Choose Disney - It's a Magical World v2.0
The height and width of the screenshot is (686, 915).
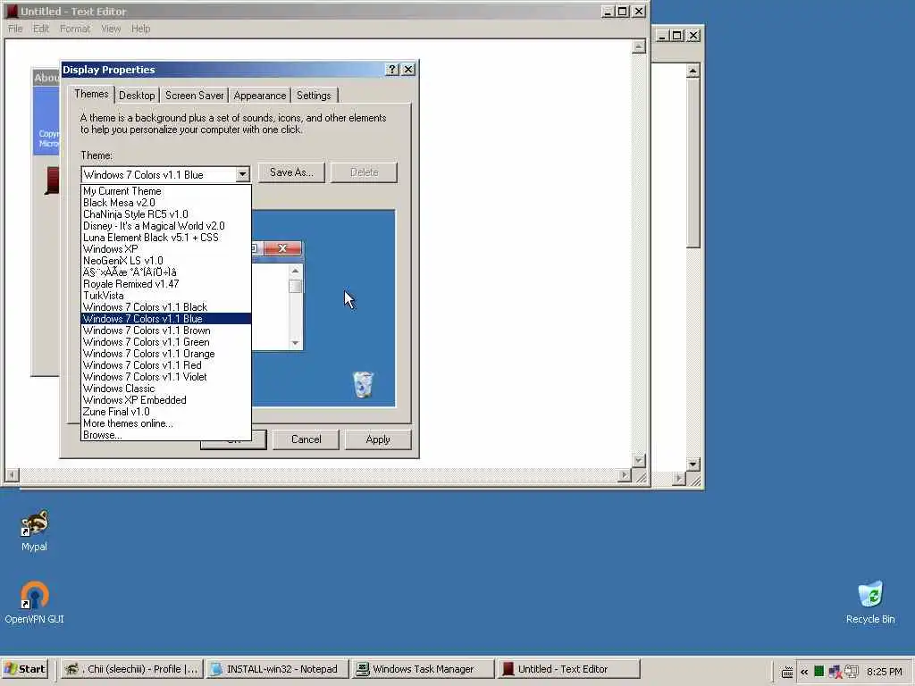(x=165, y=226)
